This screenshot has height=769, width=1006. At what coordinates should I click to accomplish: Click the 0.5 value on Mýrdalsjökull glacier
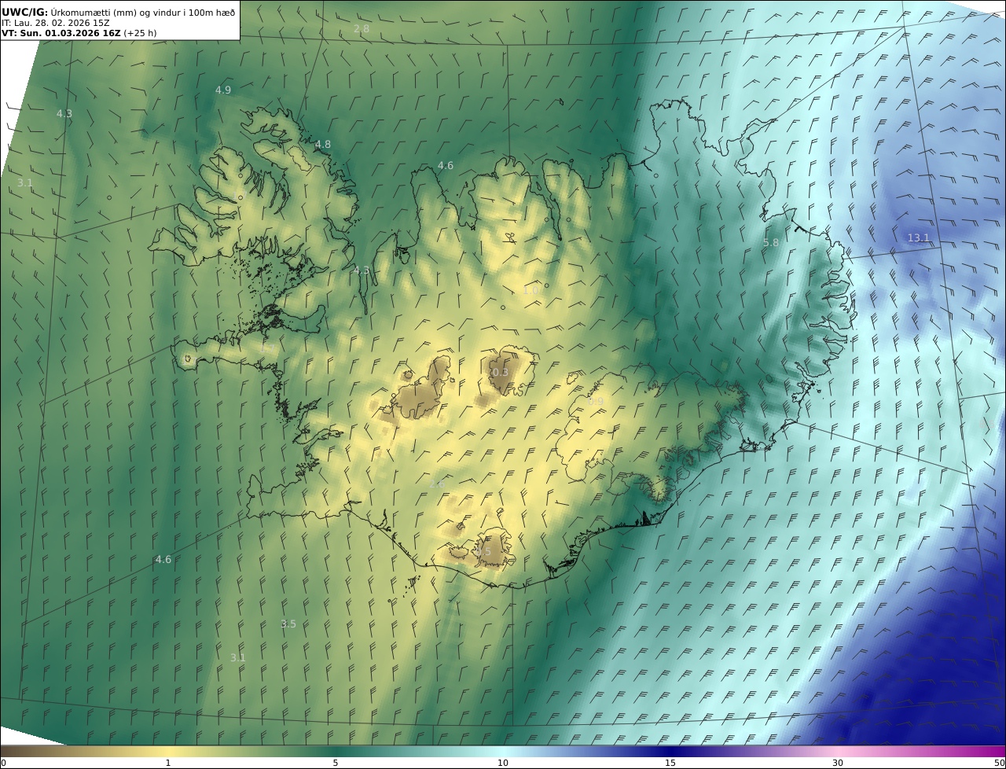(483, 552)
